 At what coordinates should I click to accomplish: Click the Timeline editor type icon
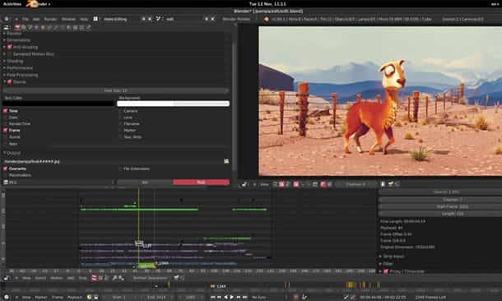pos(6,297)
